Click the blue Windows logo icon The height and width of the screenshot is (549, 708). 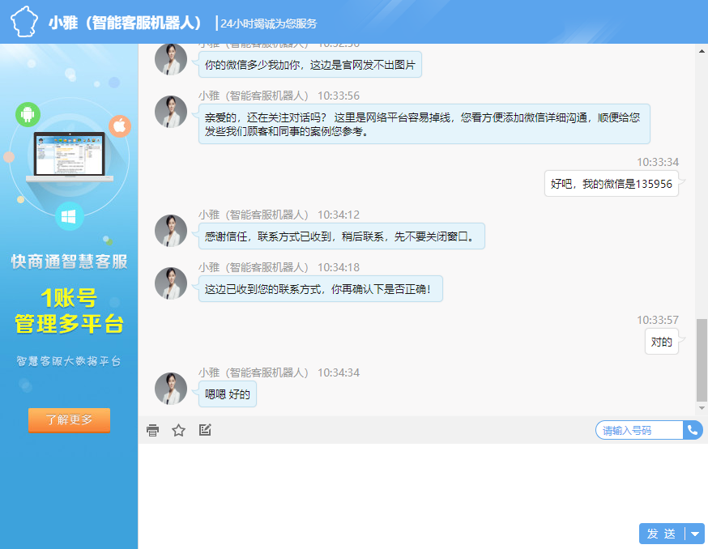pos(70,216)
